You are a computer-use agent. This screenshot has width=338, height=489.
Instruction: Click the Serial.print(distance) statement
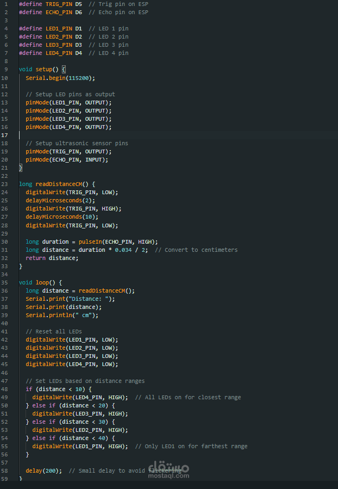pyautogui.click(x=64, y=307)
